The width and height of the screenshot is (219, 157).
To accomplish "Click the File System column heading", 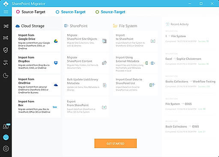I will tap(128, 26).
